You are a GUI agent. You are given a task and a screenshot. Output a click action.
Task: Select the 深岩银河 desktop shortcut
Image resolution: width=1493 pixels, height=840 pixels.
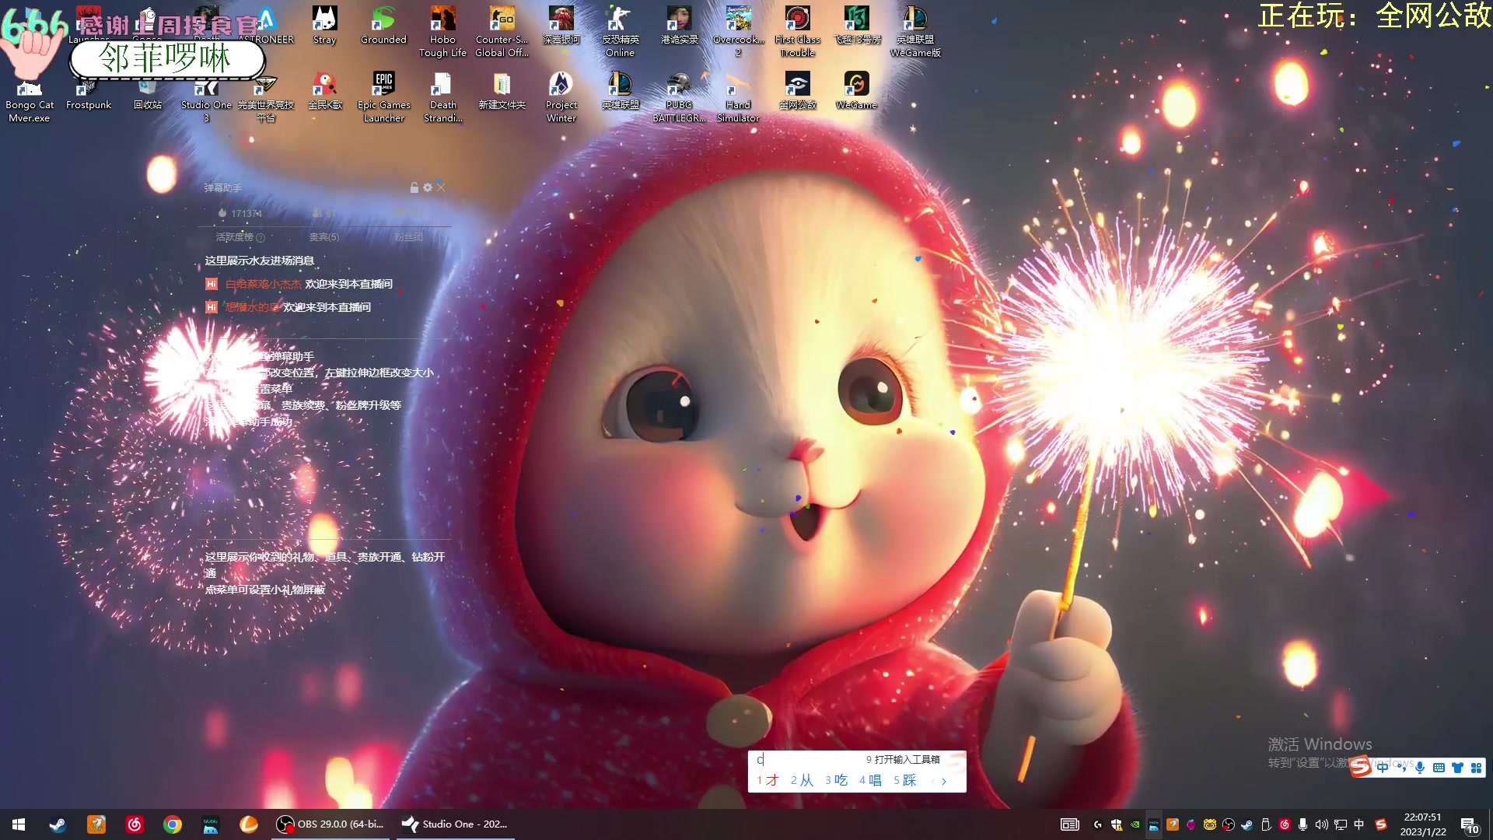pos(561,26)
